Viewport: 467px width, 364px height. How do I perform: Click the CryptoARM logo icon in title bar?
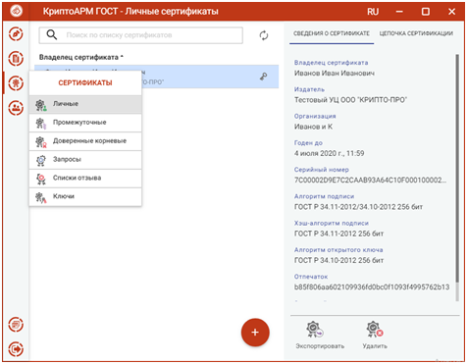pos(16,11)
